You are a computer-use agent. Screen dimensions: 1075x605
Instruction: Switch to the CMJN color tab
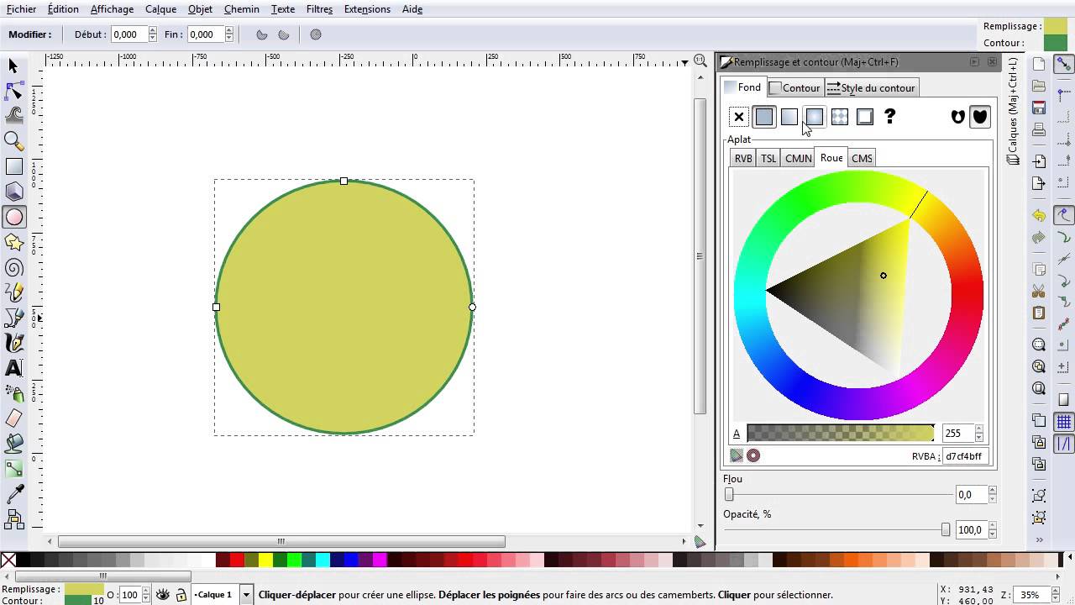coord(798,158)
